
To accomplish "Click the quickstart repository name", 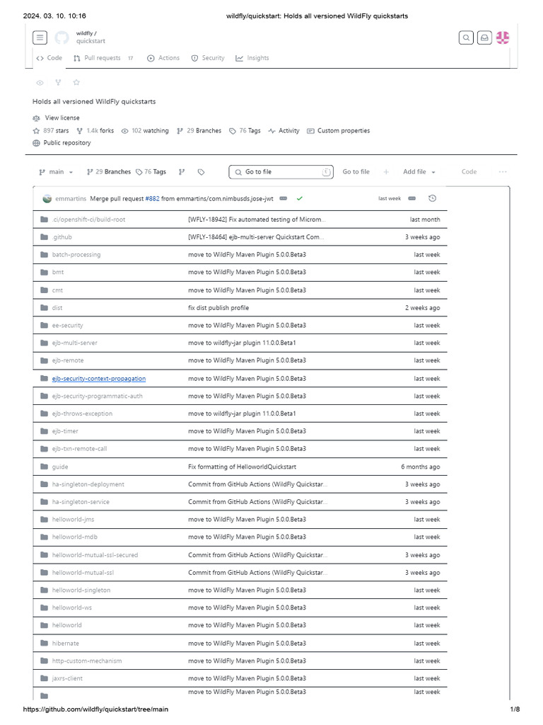I will [90, 41].
